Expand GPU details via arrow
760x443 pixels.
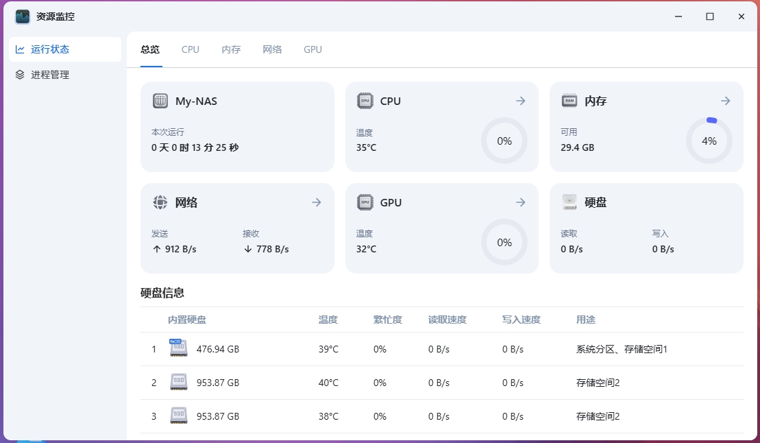click(x=521, y=202)
